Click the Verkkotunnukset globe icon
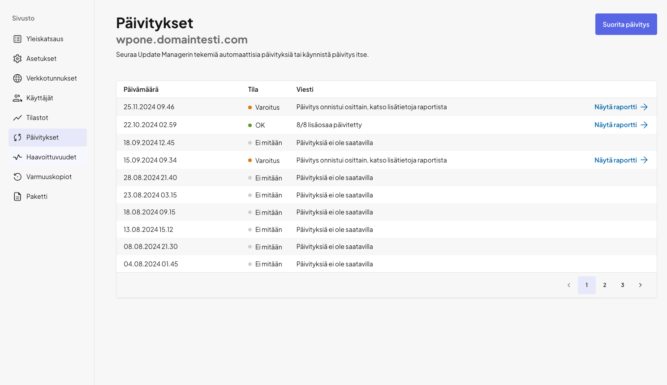Viewport: 667px width, 385px height. point(17,78)
